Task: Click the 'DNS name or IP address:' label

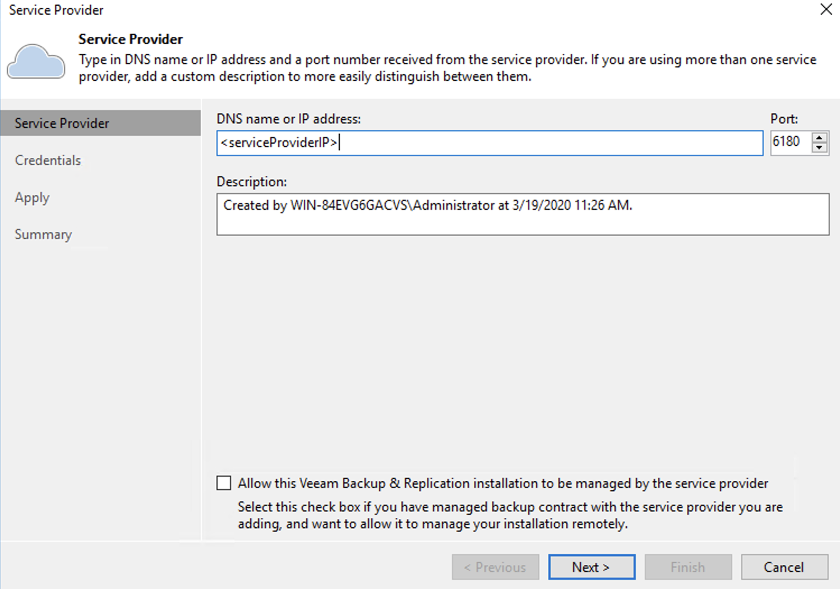Action: click(289, 119)
